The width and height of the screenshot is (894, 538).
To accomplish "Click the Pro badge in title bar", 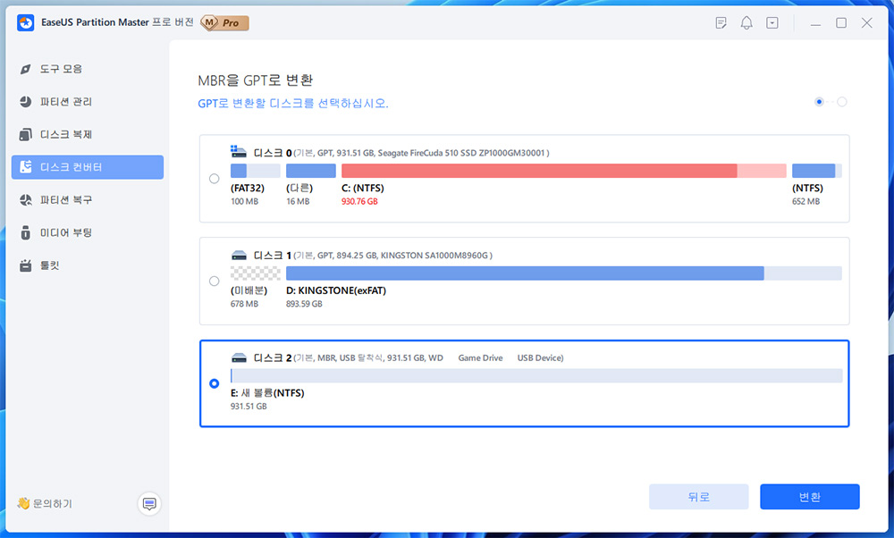I will pyautogui.click(x=224, y=23).
